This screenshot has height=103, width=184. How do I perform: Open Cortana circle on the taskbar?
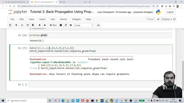(x=50, y=100)
